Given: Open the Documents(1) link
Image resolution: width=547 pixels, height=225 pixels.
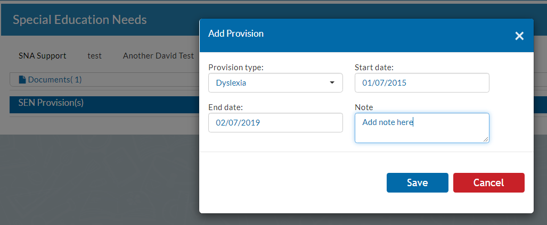Looking at the screenshot, I should [x=55, y=80].
